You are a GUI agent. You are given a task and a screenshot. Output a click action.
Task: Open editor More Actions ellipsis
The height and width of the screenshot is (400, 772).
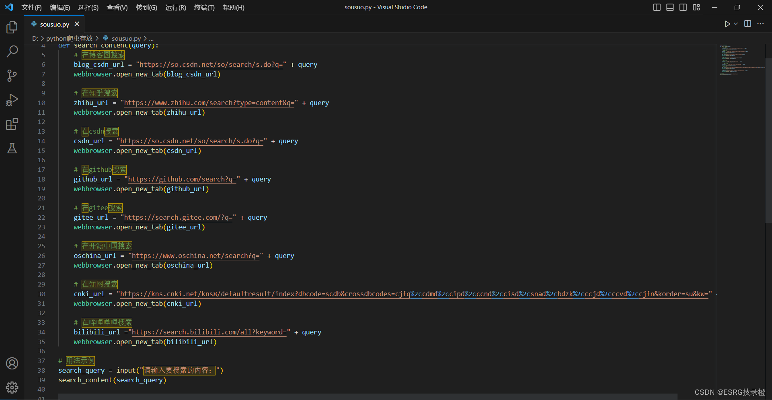[x=760, y=24]
